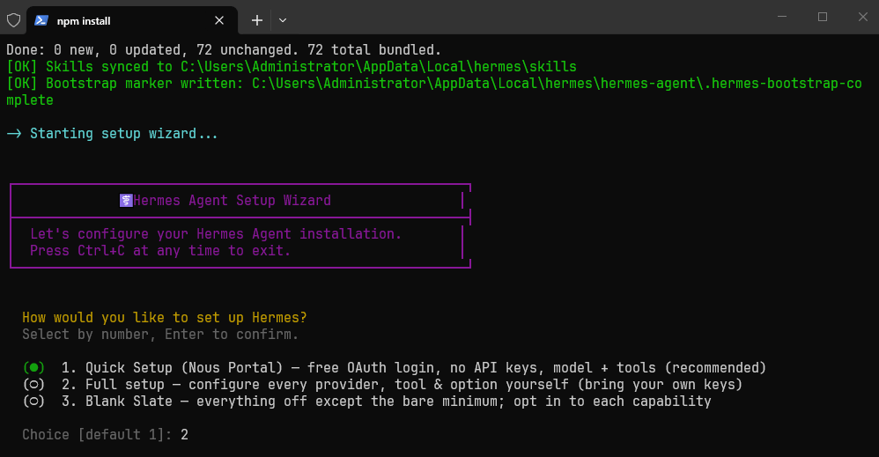Click the 'Hermes Agent Setup Wizard' title text
879x457 pixels.
pyautogui.click(x=233, y=200)
